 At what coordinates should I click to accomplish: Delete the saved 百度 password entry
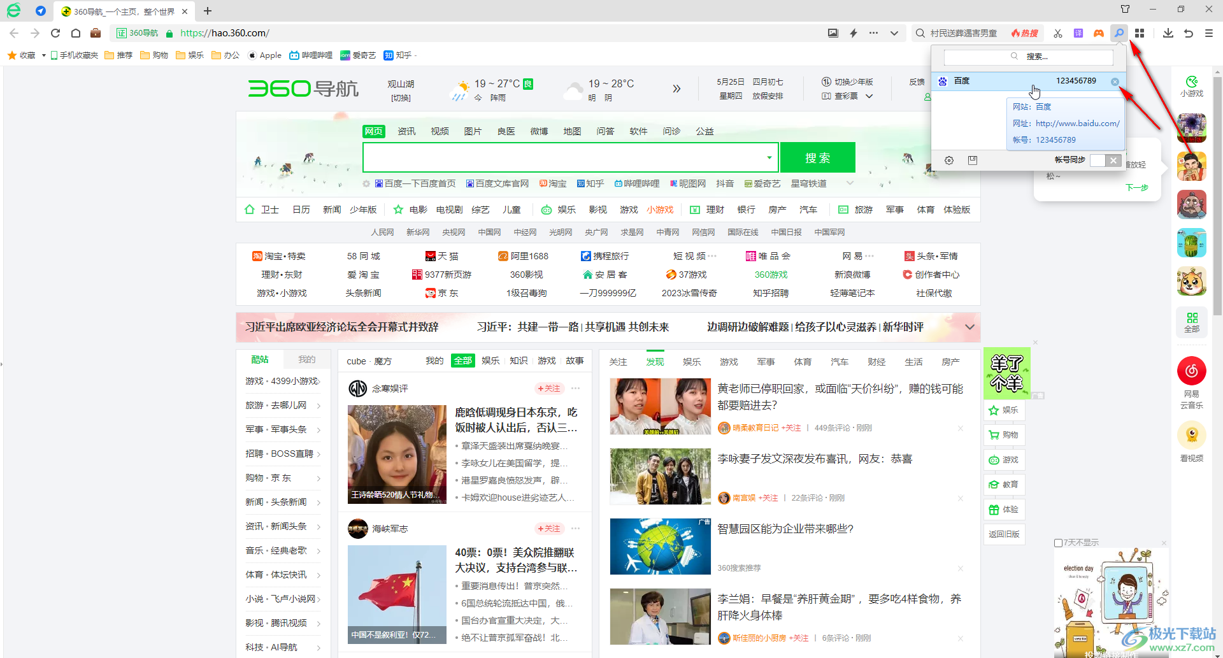tap(1115, 82)
